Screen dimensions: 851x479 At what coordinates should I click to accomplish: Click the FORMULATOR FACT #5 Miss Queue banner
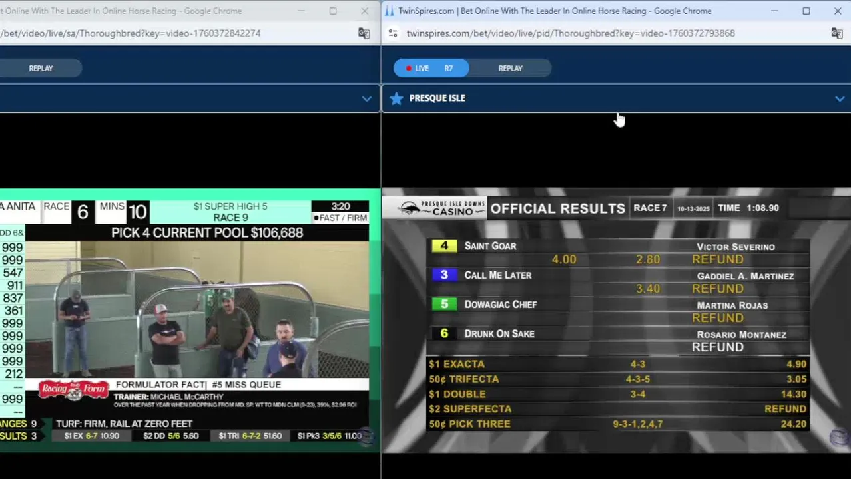click(198, 385)
